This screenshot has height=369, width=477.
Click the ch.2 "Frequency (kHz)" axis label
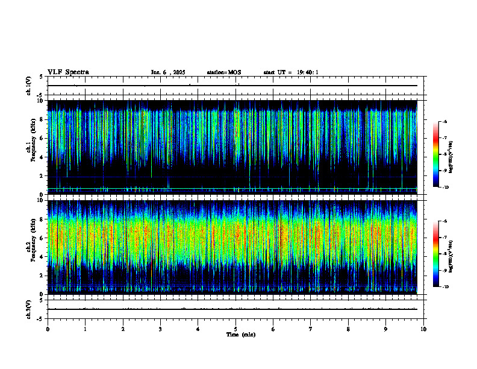(x=34, y=239)
